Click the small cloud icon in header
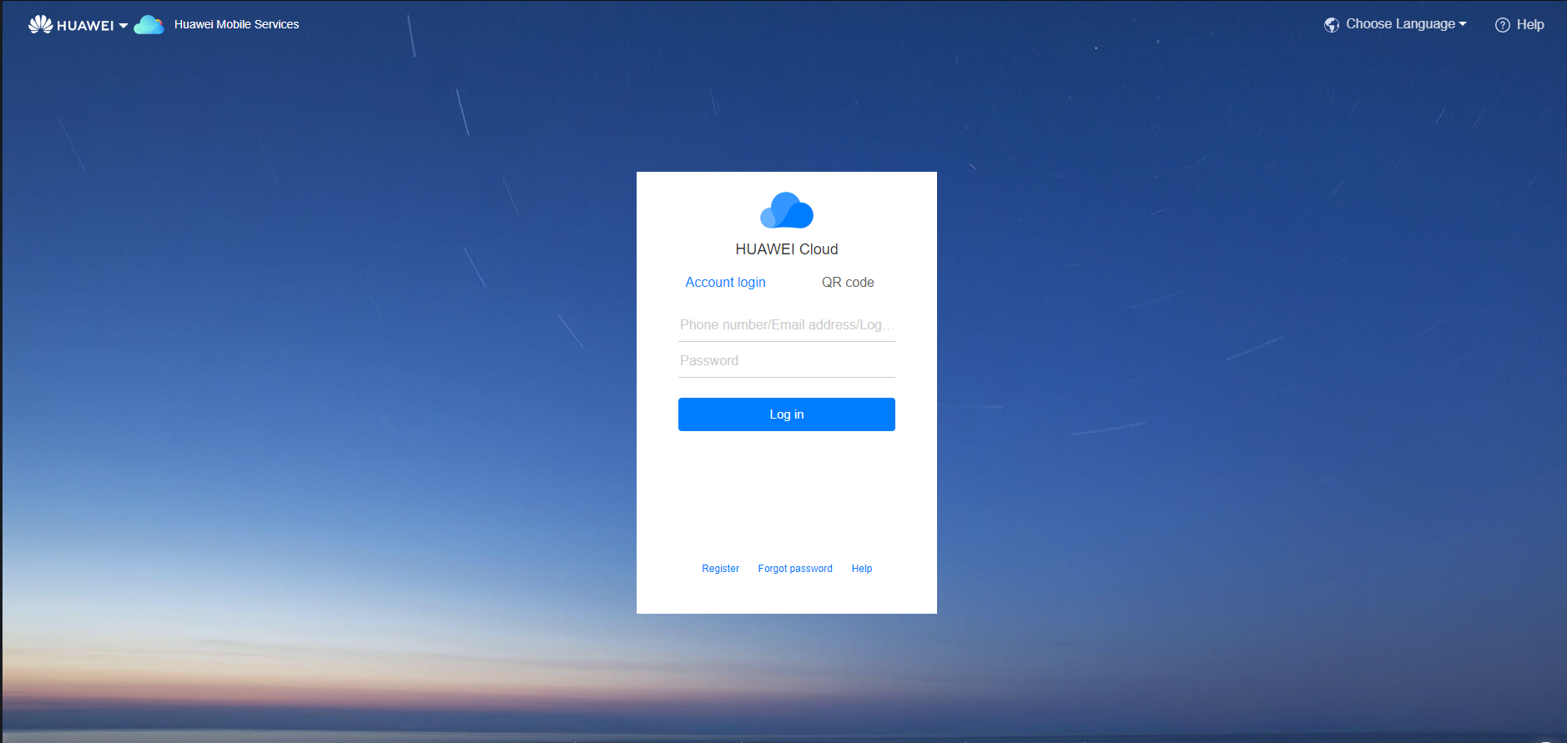The height and width of the screenshot is (743, 1567). (x=149, y=25)
